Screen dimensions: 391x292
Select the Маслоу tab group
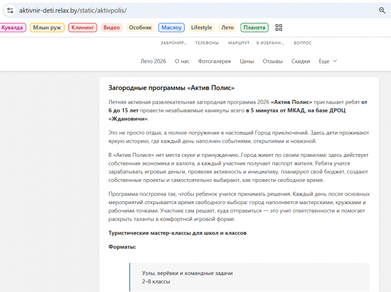tap(172, 27)
